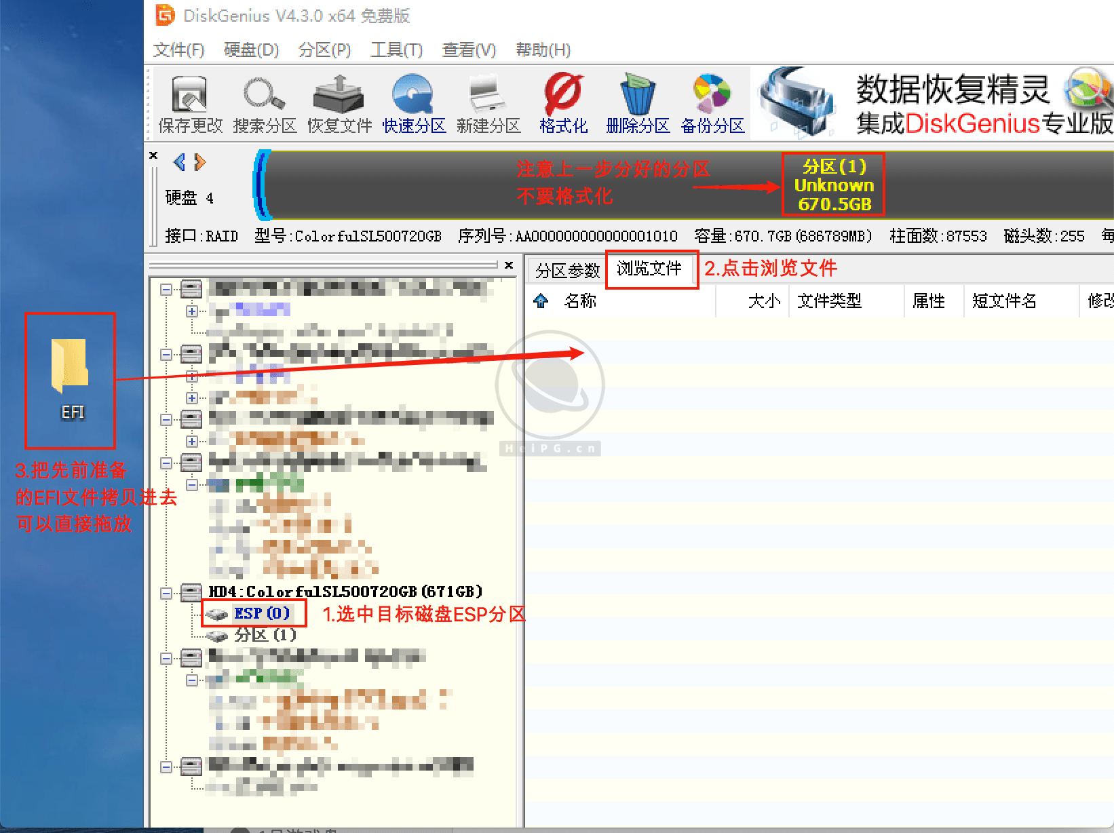This screenshot has height=833, width=1114.
Task: Sort file list by 属性 column
Action: coord(934,301)
